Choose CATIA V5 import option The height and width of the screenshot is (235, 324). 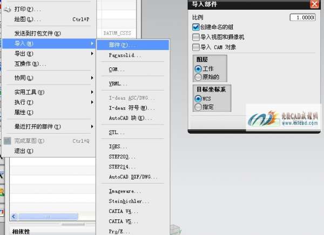tap(133, 222)
